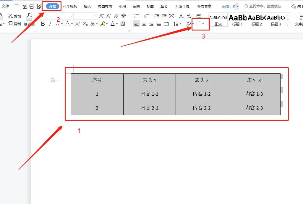Click the character border boxed A icon
Viewport: 303px width, 204px height.
tap(122, 24)
